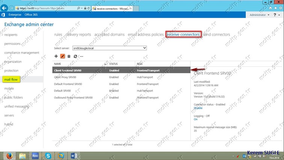Select Outbound Proxy Frontend SRV00 connector
This screenshot has height=160, width=284.
point(121,98)
